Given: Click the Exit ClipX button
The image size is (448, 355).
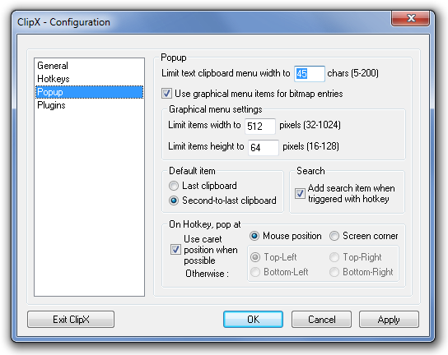Looking at the screenshot, I should (71, 320).
